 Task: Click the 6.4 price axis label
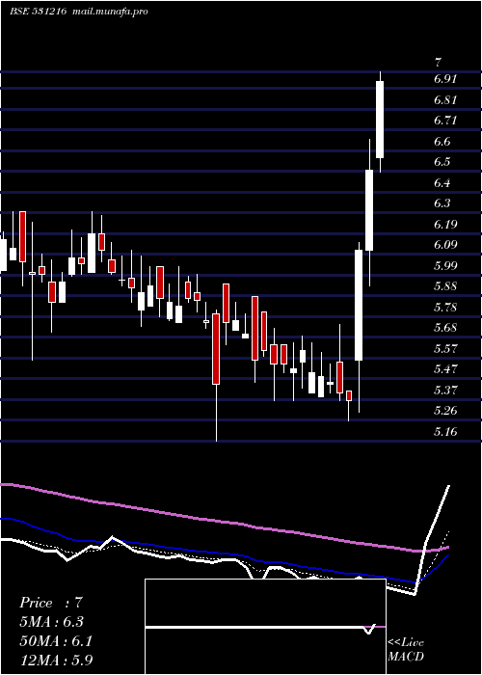pyautogui.click(x=442, y=183)
